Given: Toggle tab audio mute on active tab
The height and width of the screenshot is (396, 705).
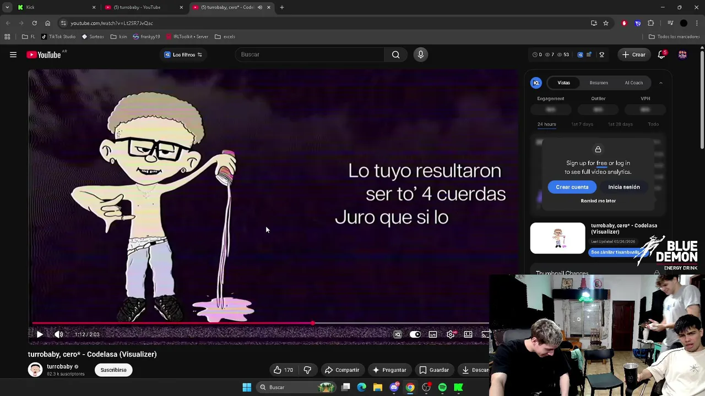Looking at the screenshot, I should [260, 7].
